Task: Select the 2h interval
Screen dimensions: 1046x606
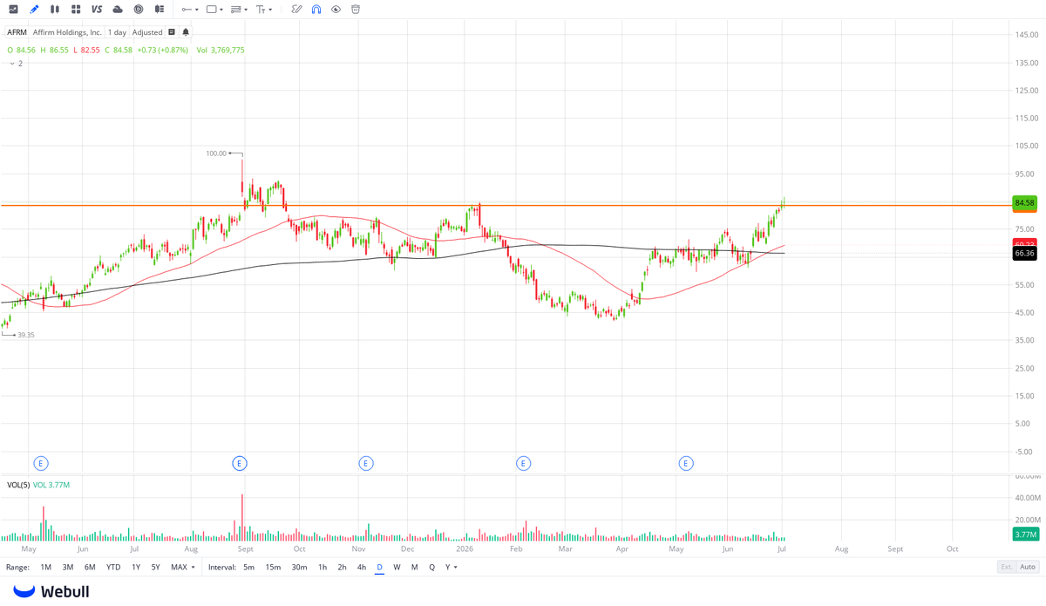Action: [342, 568]
